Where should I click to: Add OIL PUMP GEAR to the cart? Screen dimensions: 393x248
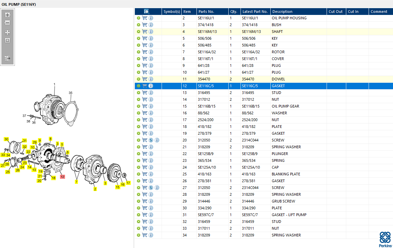click(x=145, y=106)
